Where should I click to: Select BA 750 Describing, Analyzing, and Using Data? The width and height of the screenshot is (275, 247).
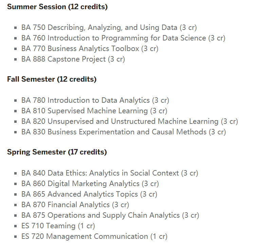tap(109, 28)
